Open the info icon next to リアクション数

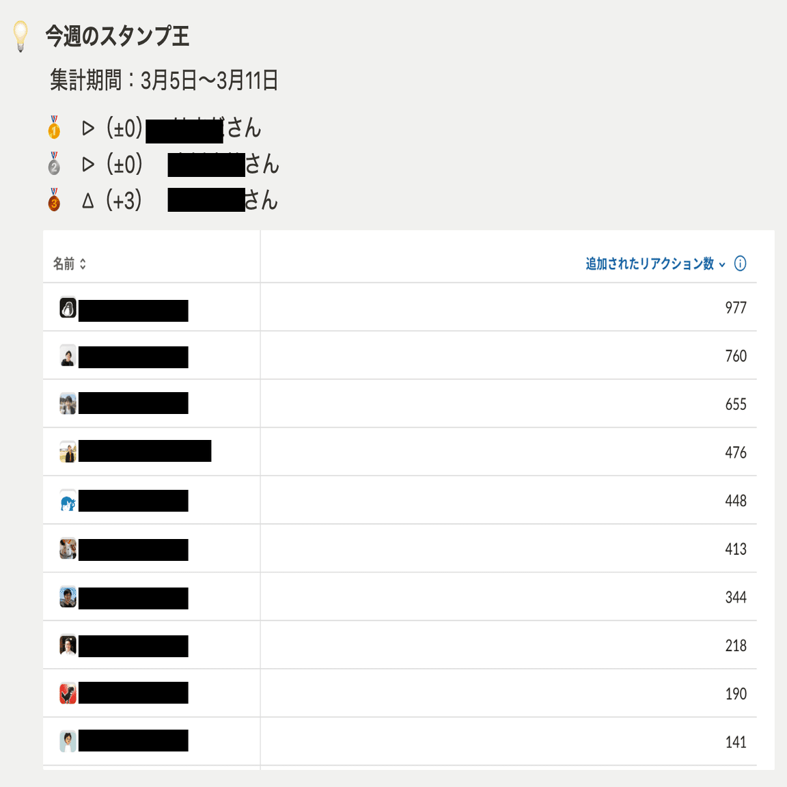click(741, 263)
